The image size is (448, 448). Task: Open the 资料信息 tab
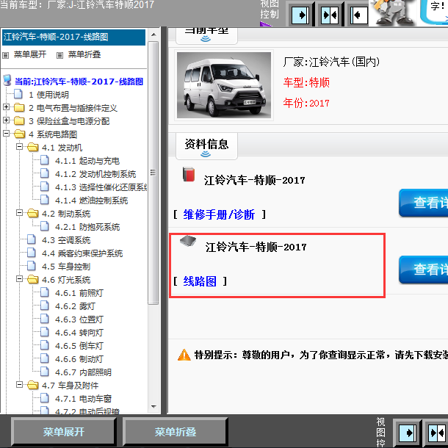(206, 146)
